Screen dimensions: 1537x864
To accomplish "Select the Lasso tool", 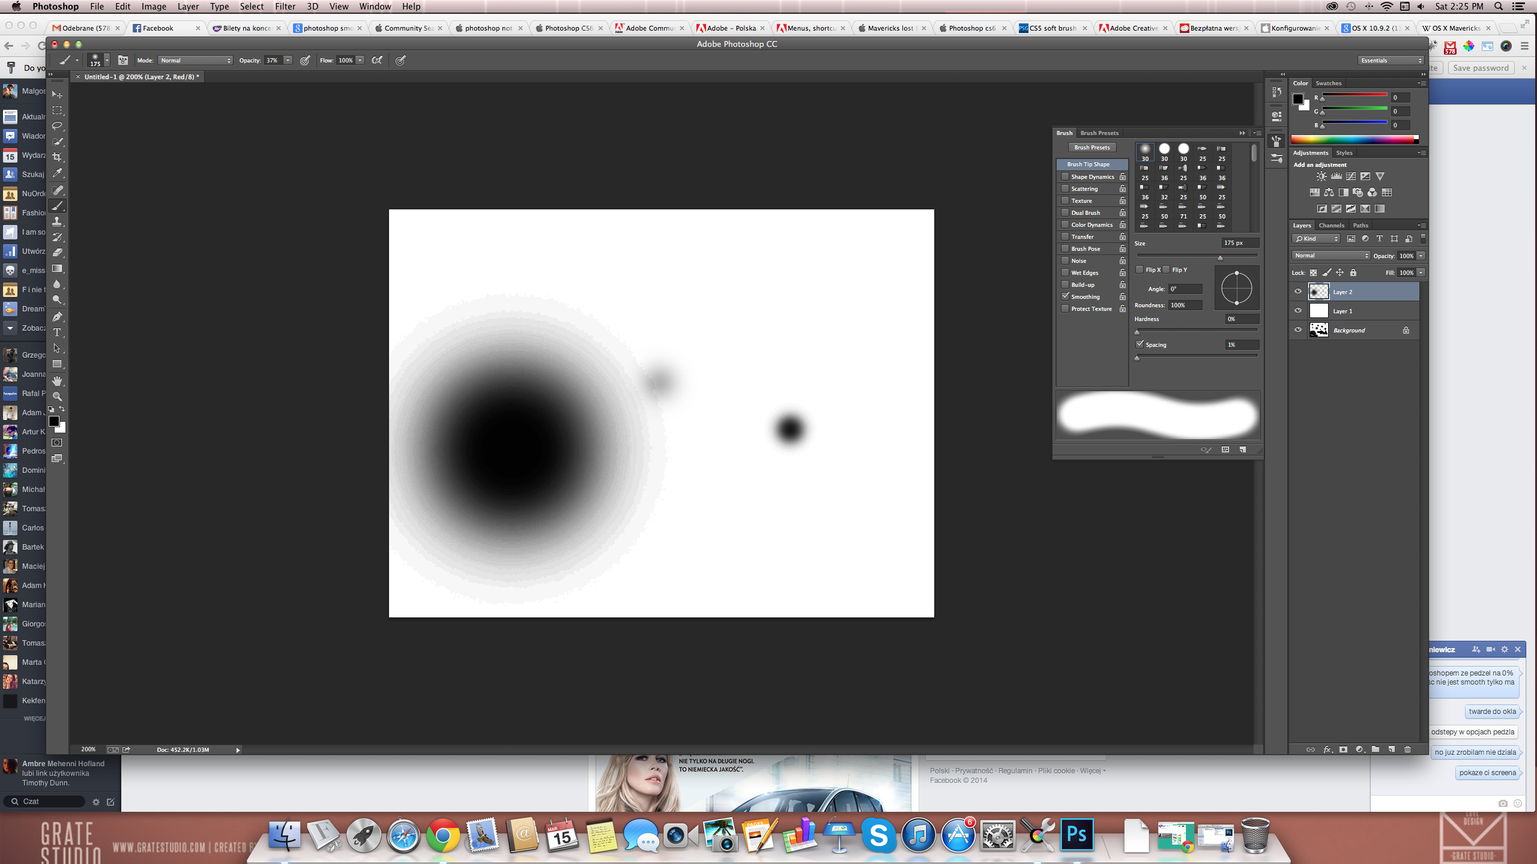I will click(x=57, y=126).
